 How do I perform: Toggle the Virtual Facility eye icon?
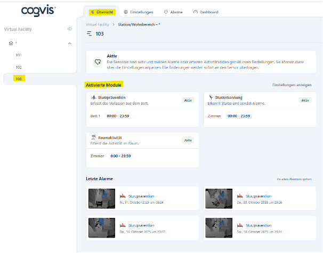tap(70, 29)
